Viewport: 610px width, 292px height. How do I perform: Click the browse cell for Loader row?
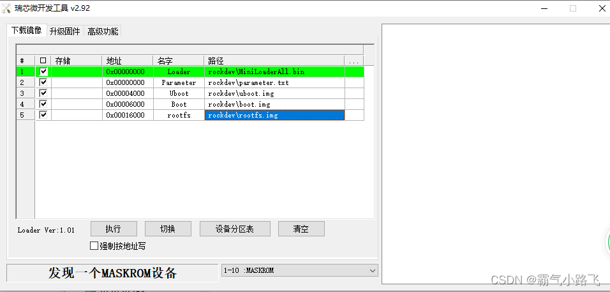point(354,72)
